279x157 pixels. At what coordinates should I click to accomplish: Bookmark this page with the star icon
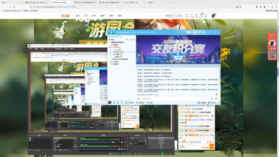pyautogui.click(x=240, y=7)
